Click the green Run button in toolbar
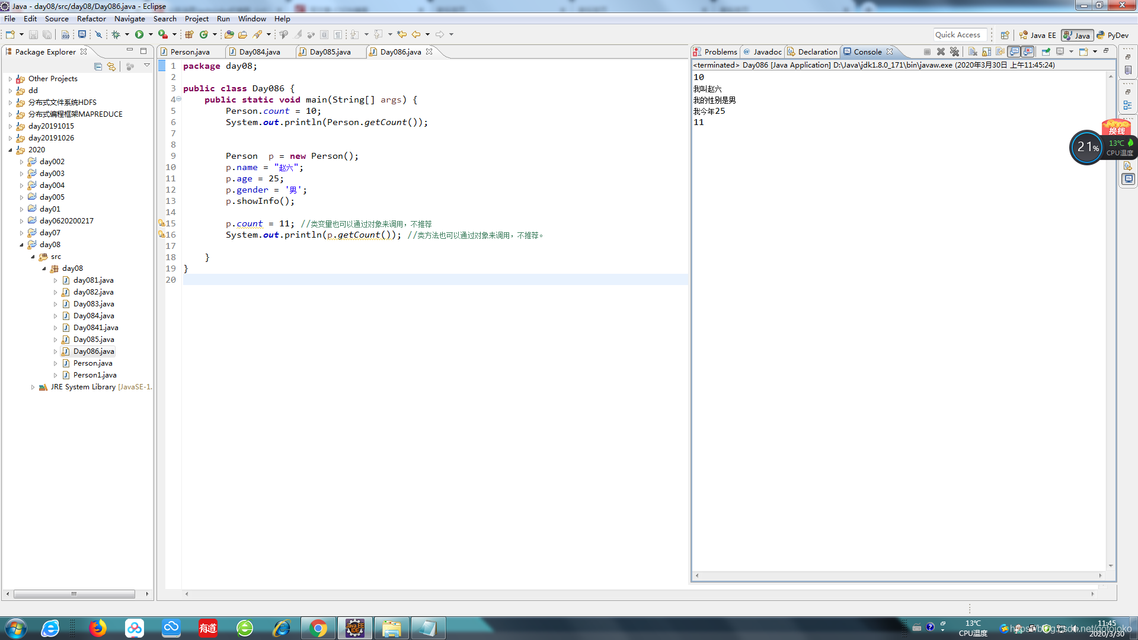Viewport: 1138px width, 640px height. [139, 34]
